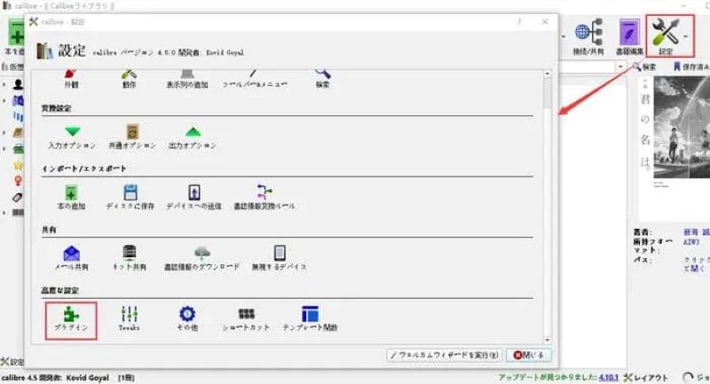Click the 設定 wrench icon in main toolbar
This screenshot has height=384, width=710.
tap(665, 36)
